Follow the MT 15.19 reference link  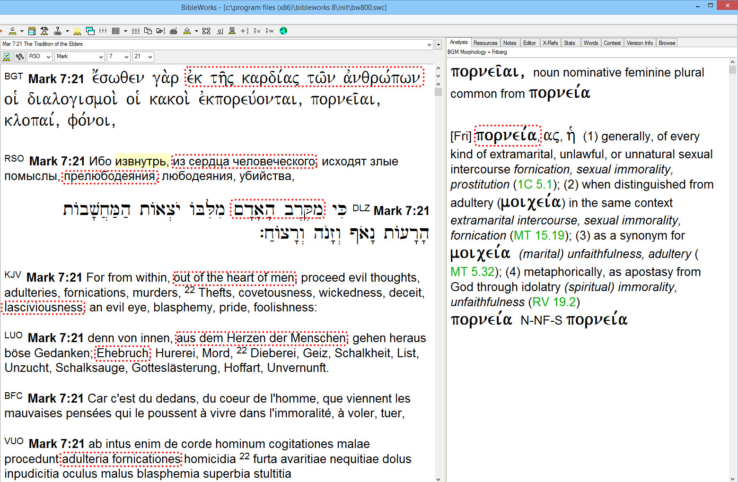coord(539,235)
